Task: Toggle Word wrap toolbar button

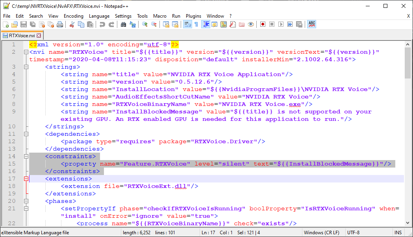Action: [187, 24]
